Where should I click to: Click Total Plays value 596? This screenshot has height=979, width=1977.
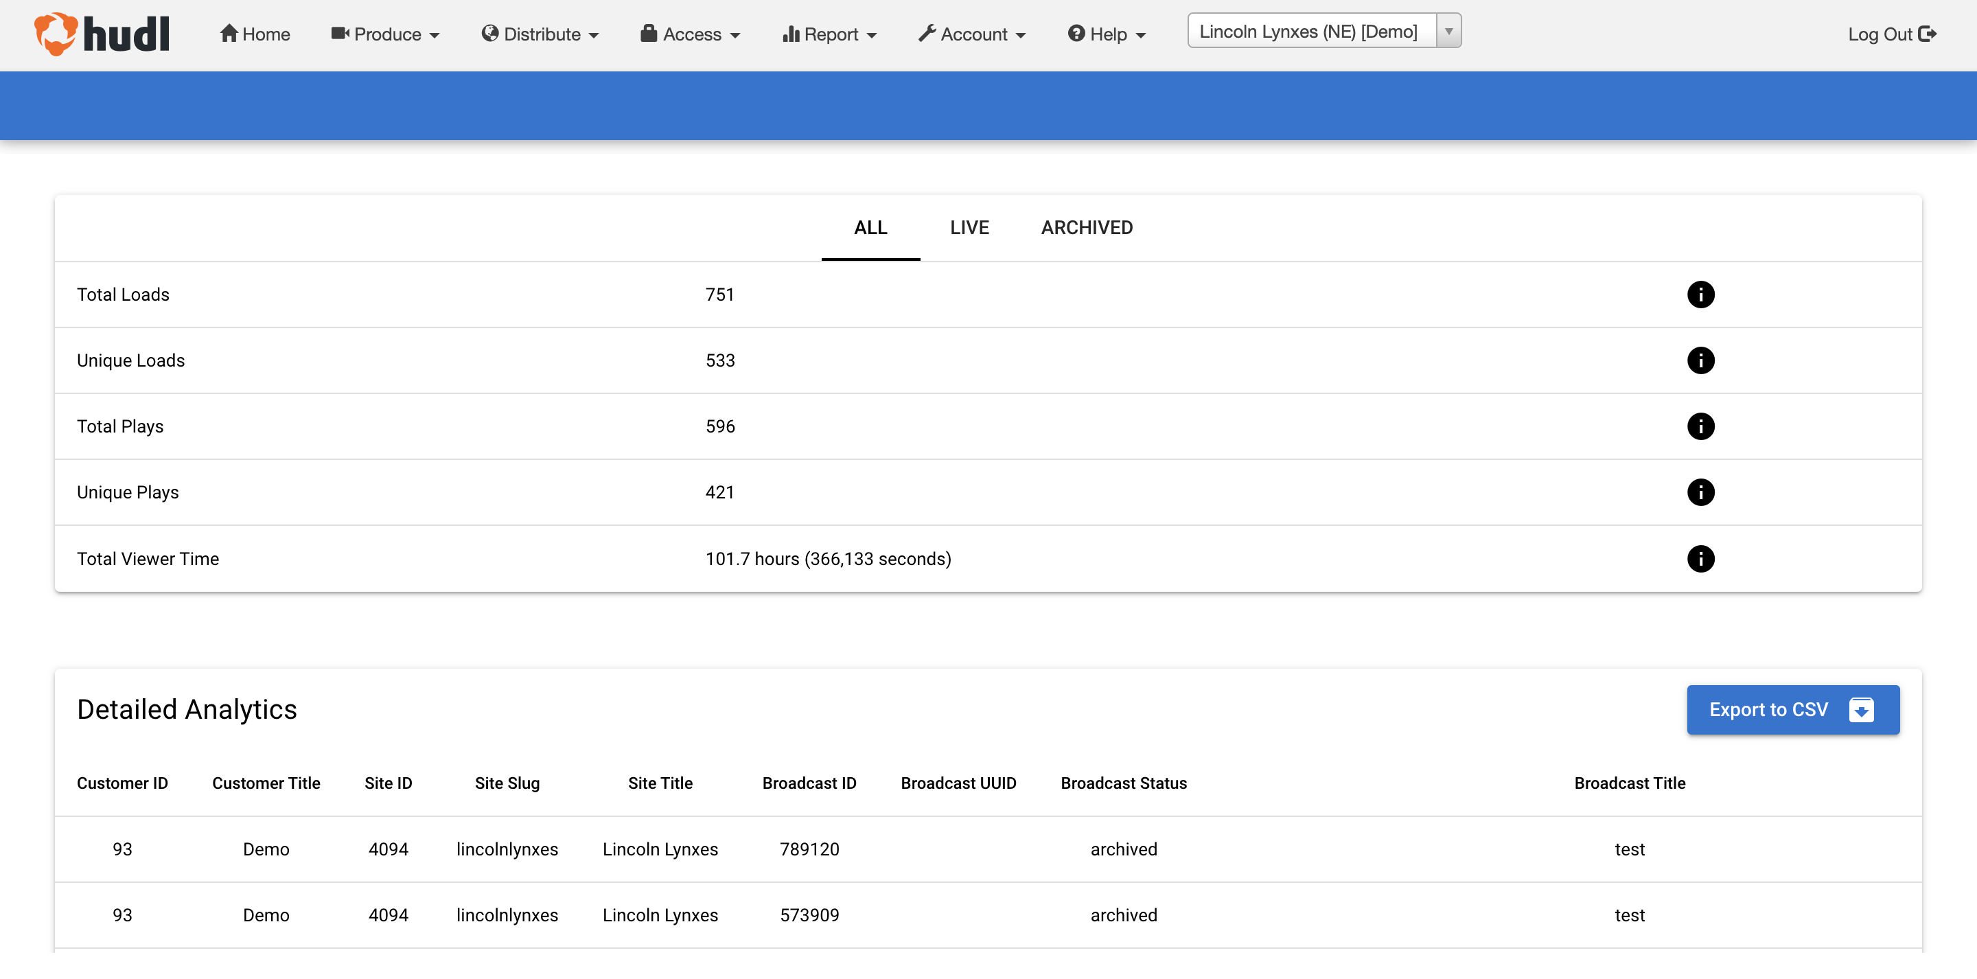click(x=720, y=426)
